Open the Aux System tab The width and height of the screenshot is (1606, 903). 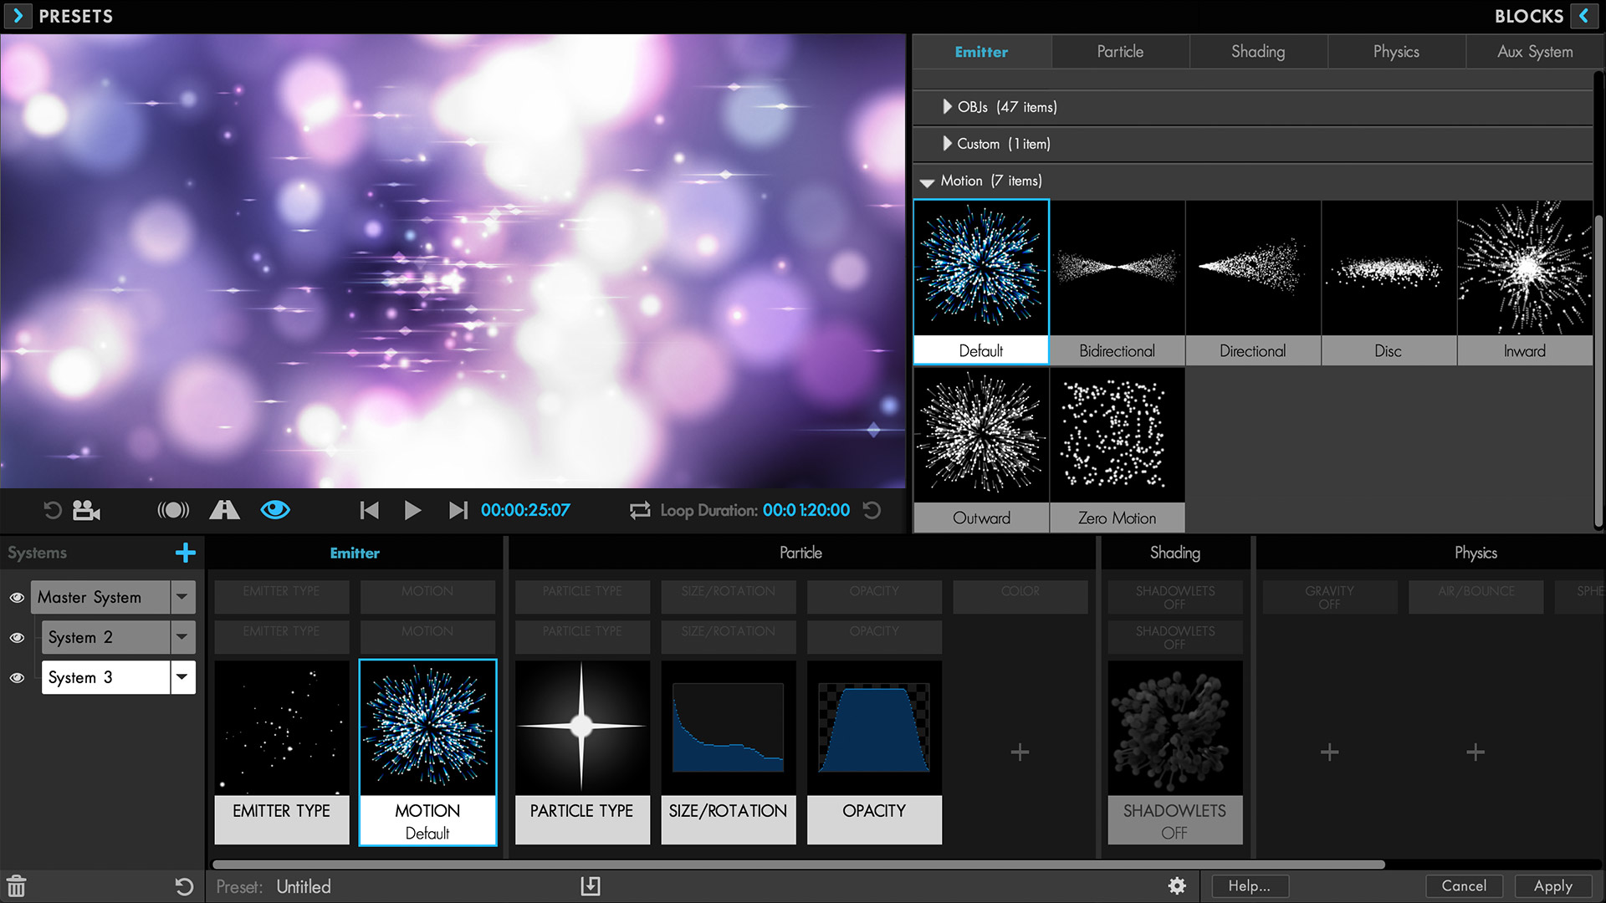click(x=1534, y=52)
